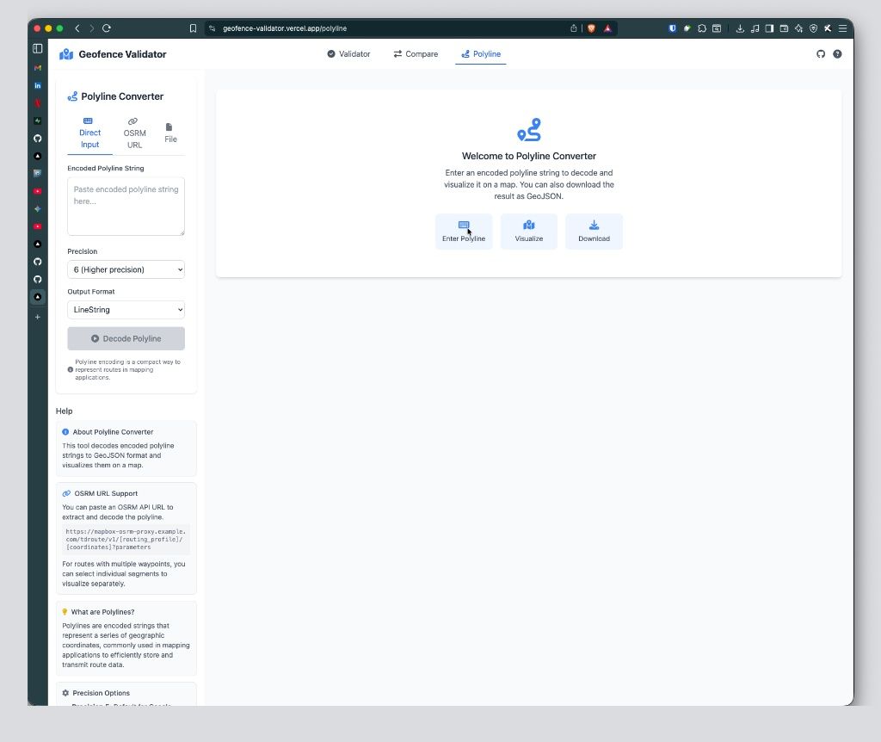Click the tab search window icon in toolbar
The height and width of the screenshot is (742, 881).
717,28
